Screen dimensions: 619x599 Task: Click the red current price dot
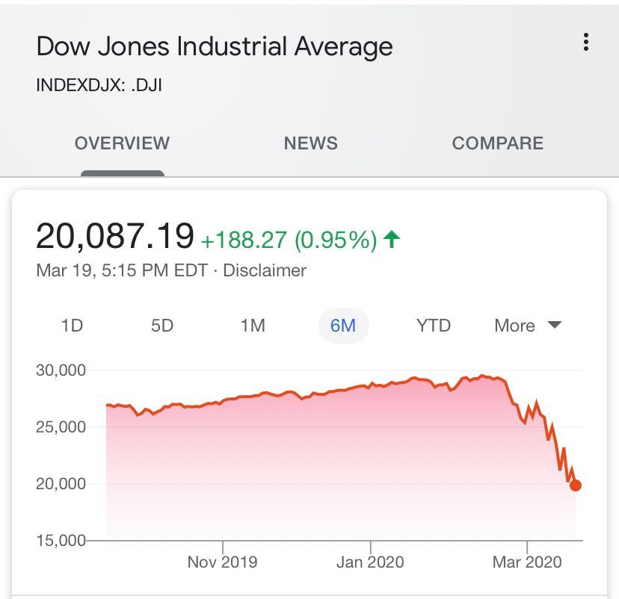tap(575, 485)
